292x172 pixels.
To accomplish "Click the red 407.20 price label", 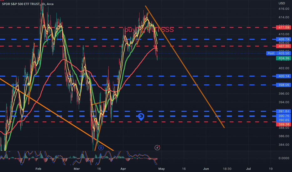I will tap(284, 46).
